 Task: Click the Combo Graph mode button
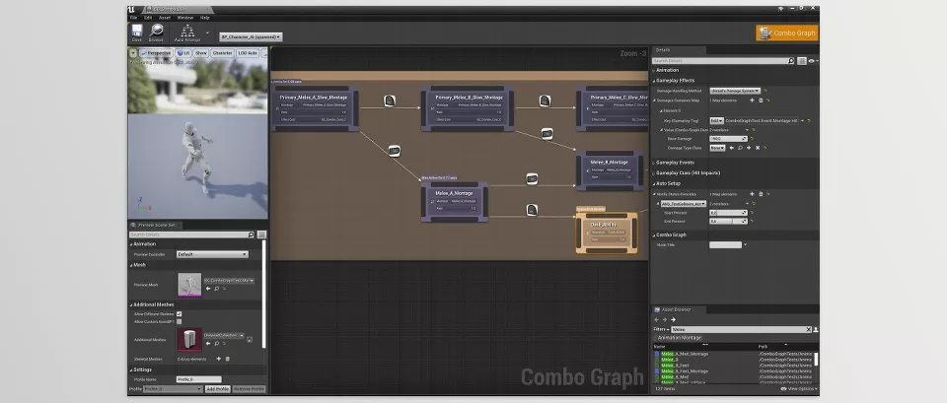pyautogui.click(x=785, y=33)
